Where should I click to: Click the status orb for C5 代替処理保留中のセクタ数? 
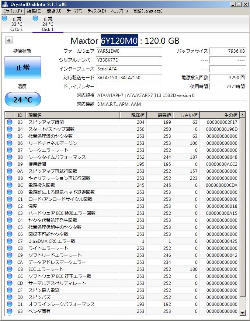click(10, 227)
